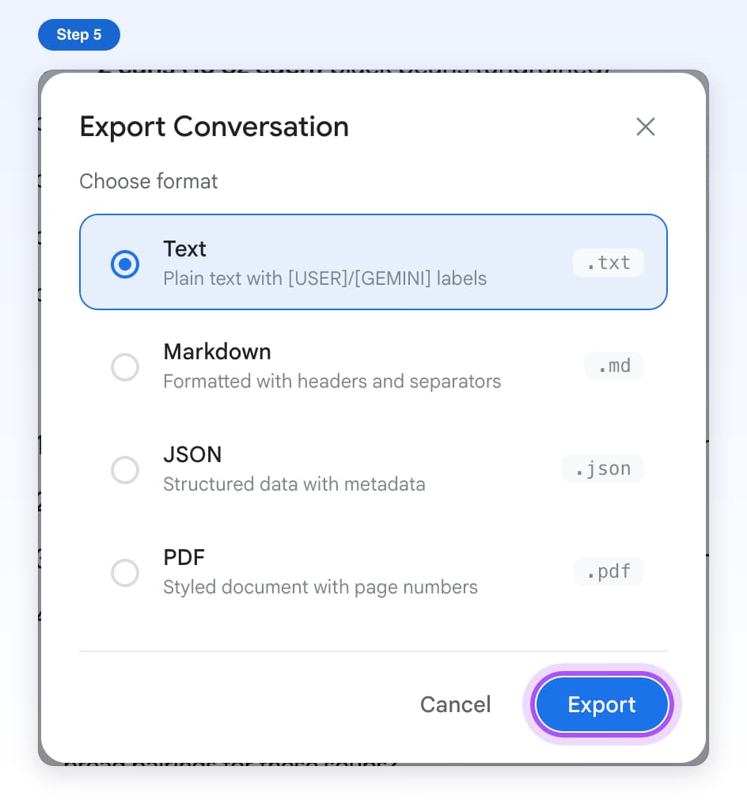
Task: Cancel the export dialog
Action: [x=455, y=704]
